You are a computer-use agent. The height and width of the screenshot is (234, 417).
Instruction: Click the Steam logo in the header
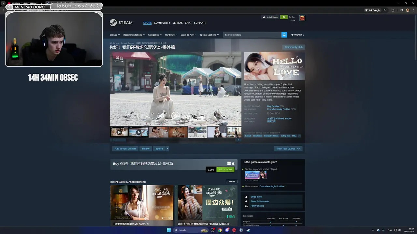point(121,23)
